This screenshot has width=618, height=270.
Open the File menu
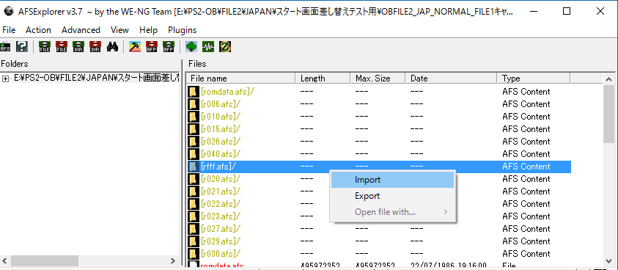coord(9,30)
